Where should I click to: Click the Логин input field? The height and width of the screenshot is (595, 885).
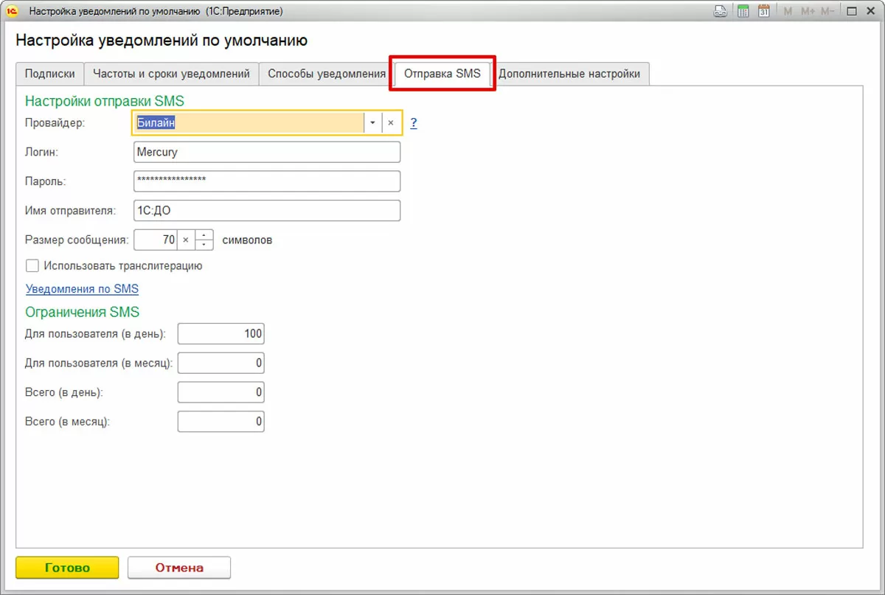267,152
